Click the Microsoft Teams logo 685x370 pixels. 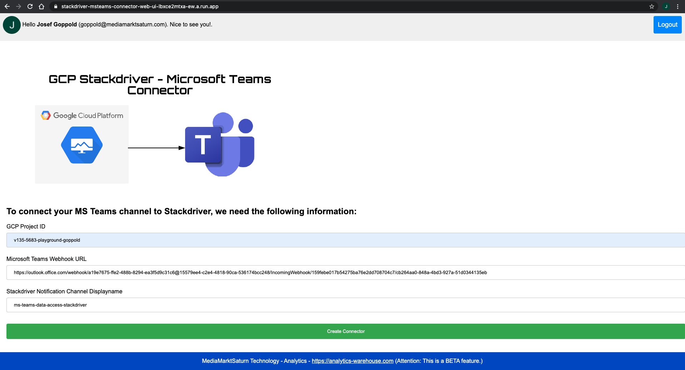220,144
